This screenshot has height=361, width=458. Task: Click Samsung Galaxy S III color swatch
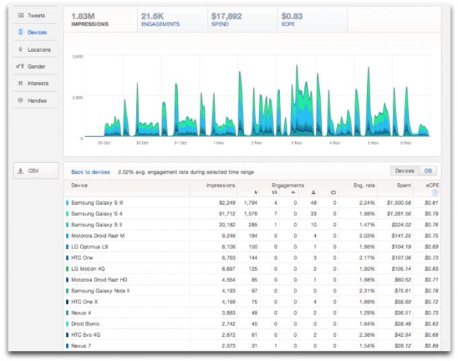point(67,203)
